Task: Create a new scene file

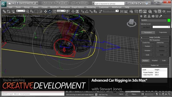Action: pyautogui.click(x=10, y=3)
